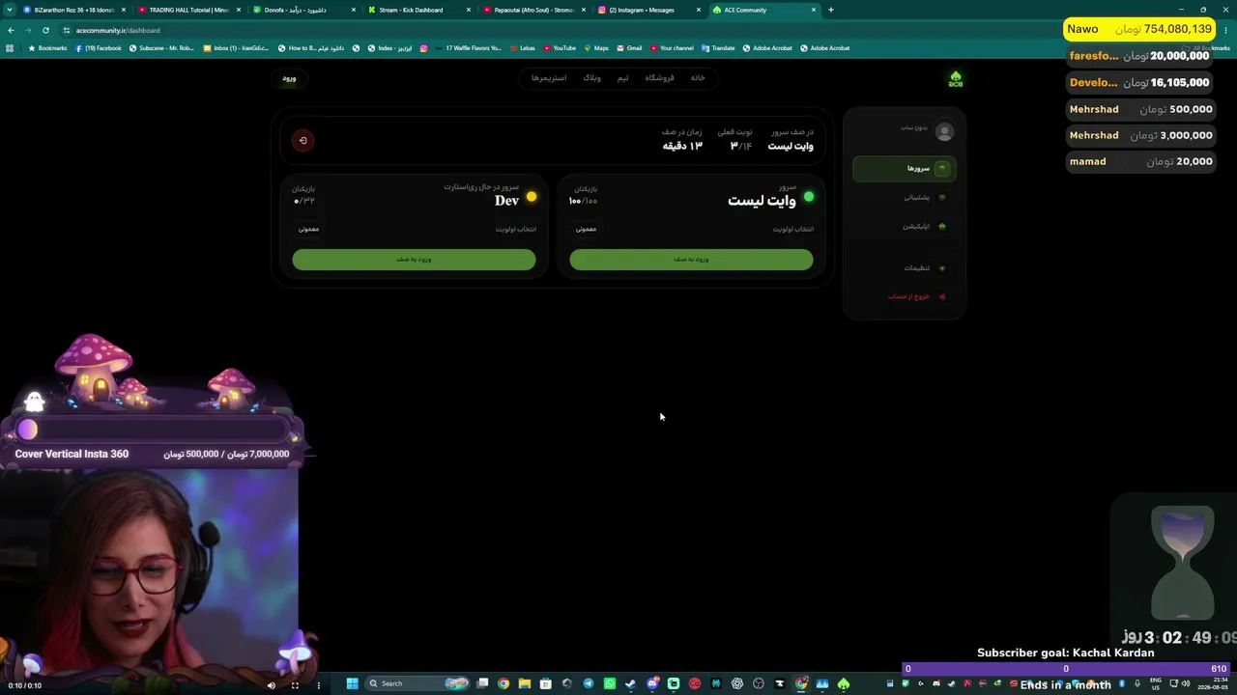Open the tab search dropdown arrow
1237x695 pixels.
click(x=9, y=10)
